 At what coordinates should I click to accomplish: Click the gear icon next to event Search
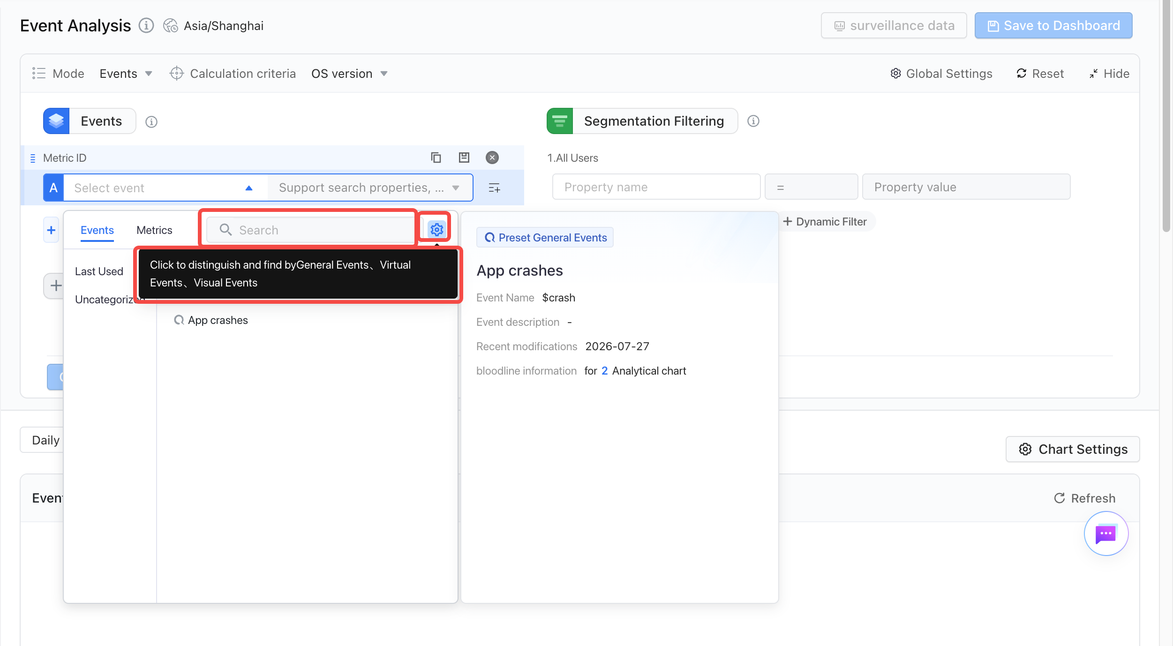(437, 229)
